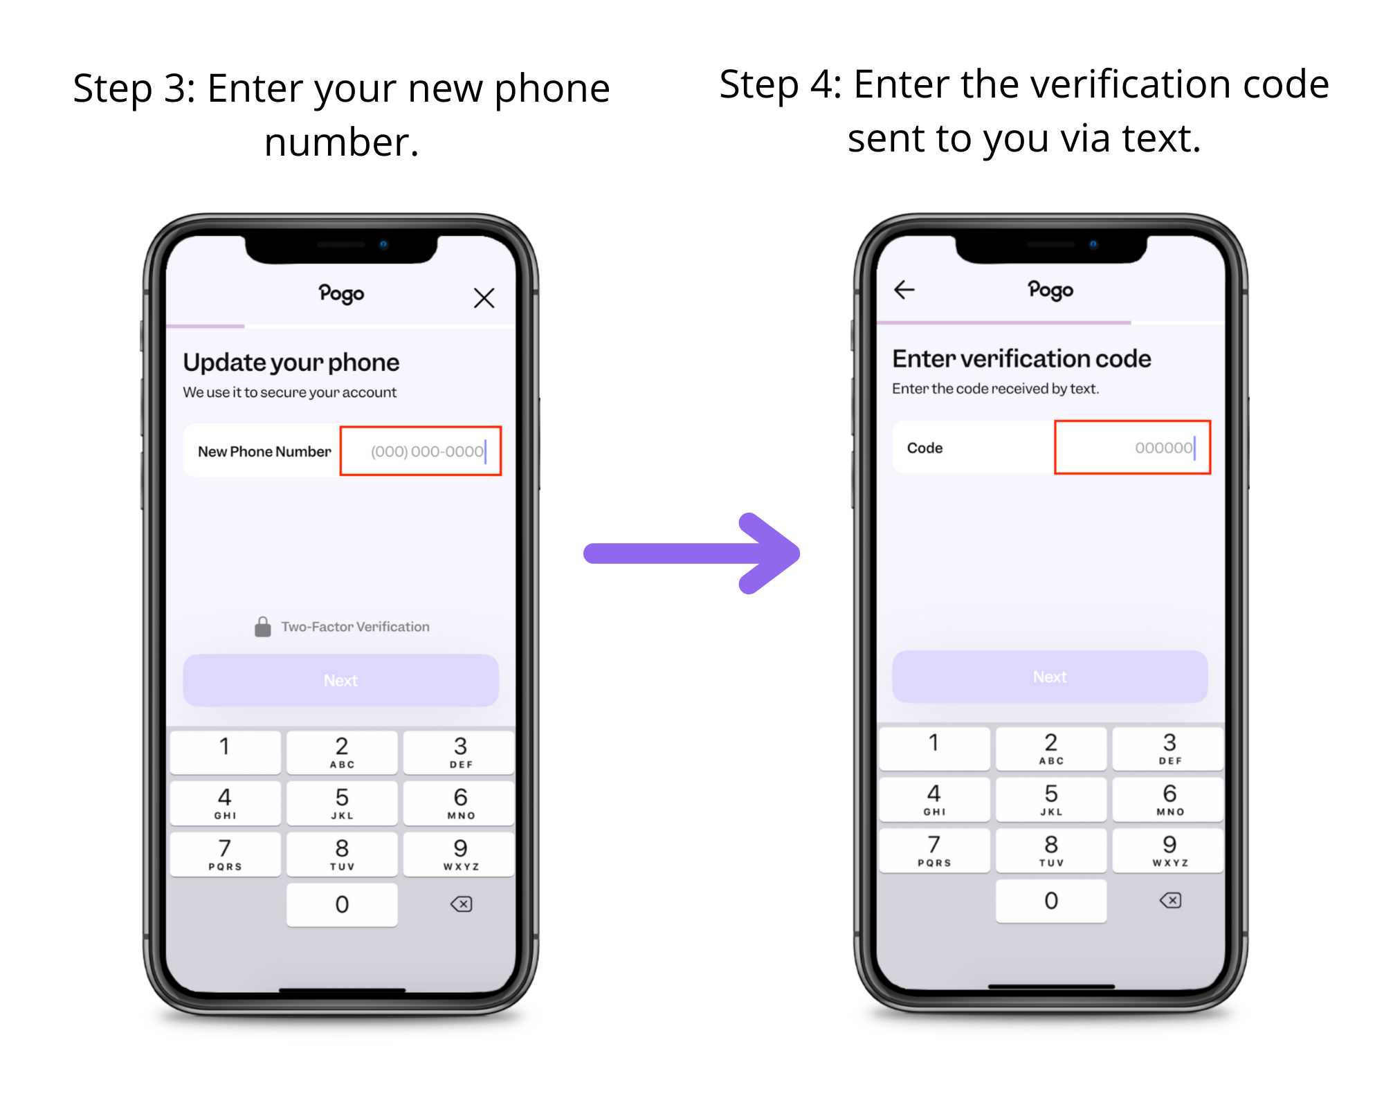This screenshot has width=1384, height=1107.
Task: Select the Code verification input field
Action: click(1130, 448)
